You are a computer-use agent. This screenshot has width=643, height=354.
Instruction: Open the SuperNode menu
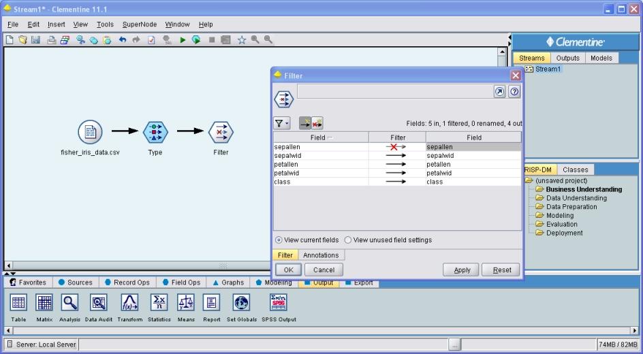point(140,25)
